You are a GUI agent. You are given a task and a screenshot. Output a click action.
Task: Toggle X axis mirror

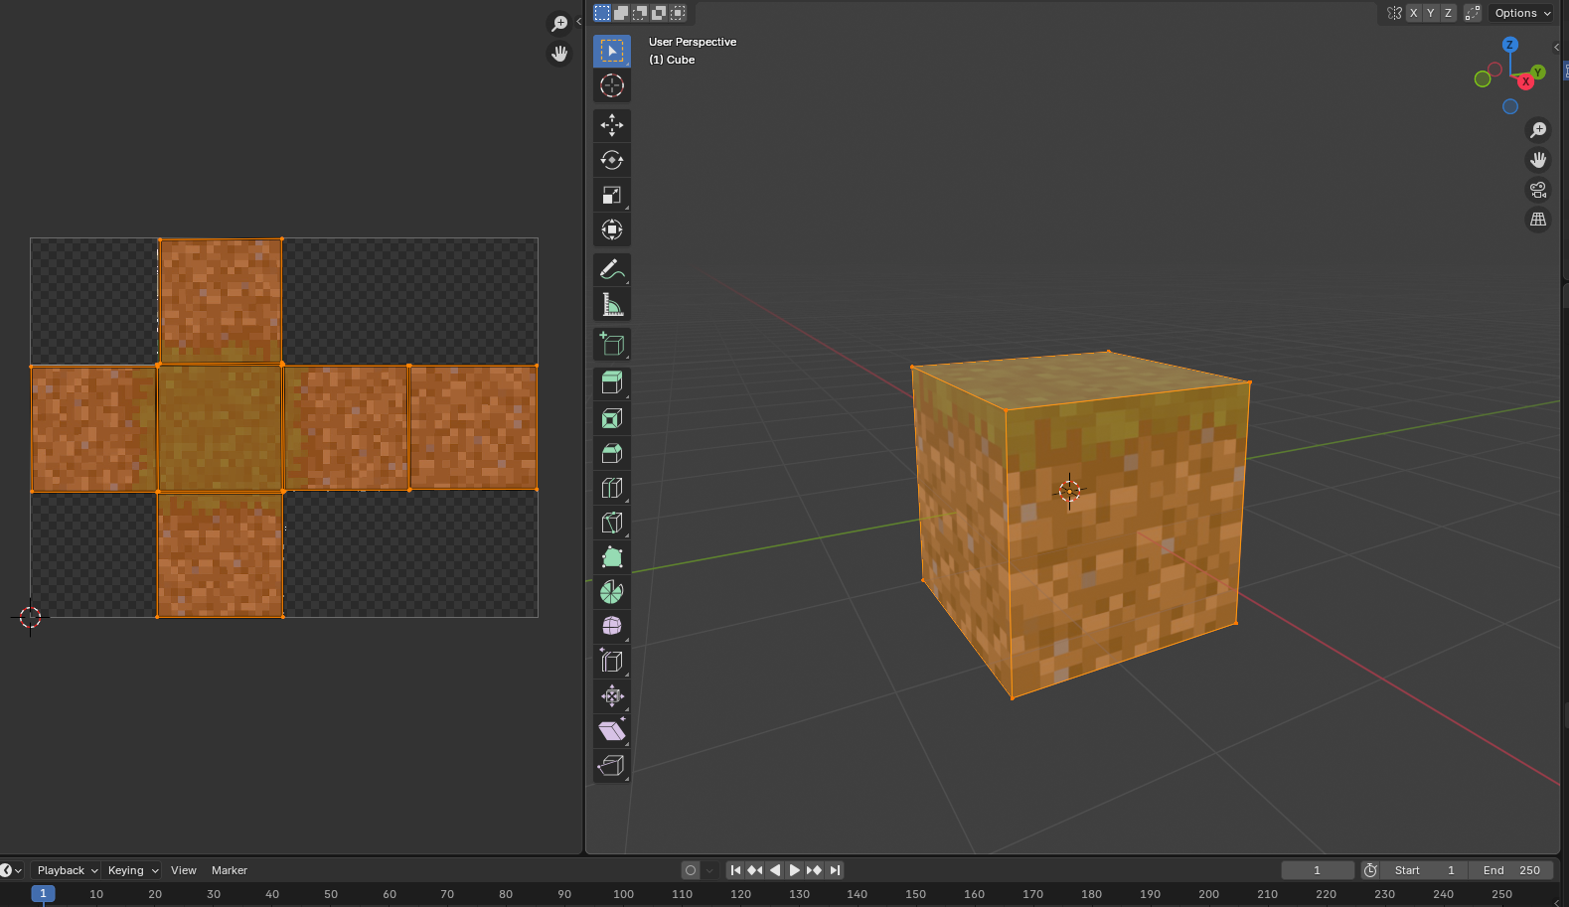(x=1413, y=13)
